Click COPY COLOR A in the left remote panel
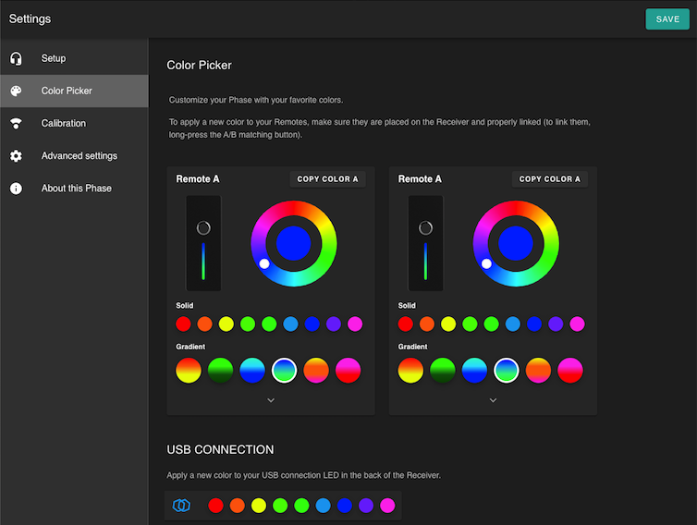 [327, 179]
